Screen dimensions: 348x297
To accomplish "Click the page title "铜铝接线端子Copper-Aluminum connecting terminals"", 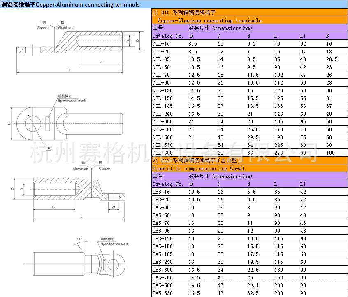I will point(70,5).
